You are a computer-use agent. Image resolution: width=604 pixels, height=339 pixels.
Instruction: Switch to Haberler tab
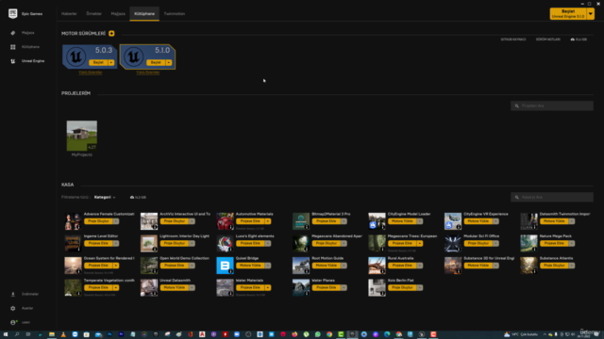pos(69,14)
